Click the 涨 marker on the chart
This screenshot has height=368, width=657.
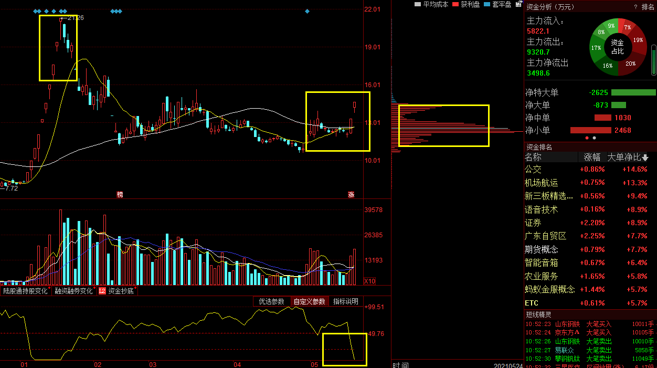pyautogui.click(x=351, y=195)
